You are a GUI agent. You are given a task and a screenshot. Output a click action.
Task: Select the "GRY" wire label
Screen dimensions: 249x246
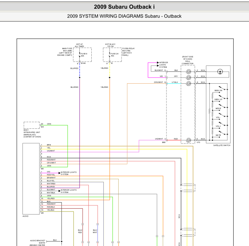176,76
